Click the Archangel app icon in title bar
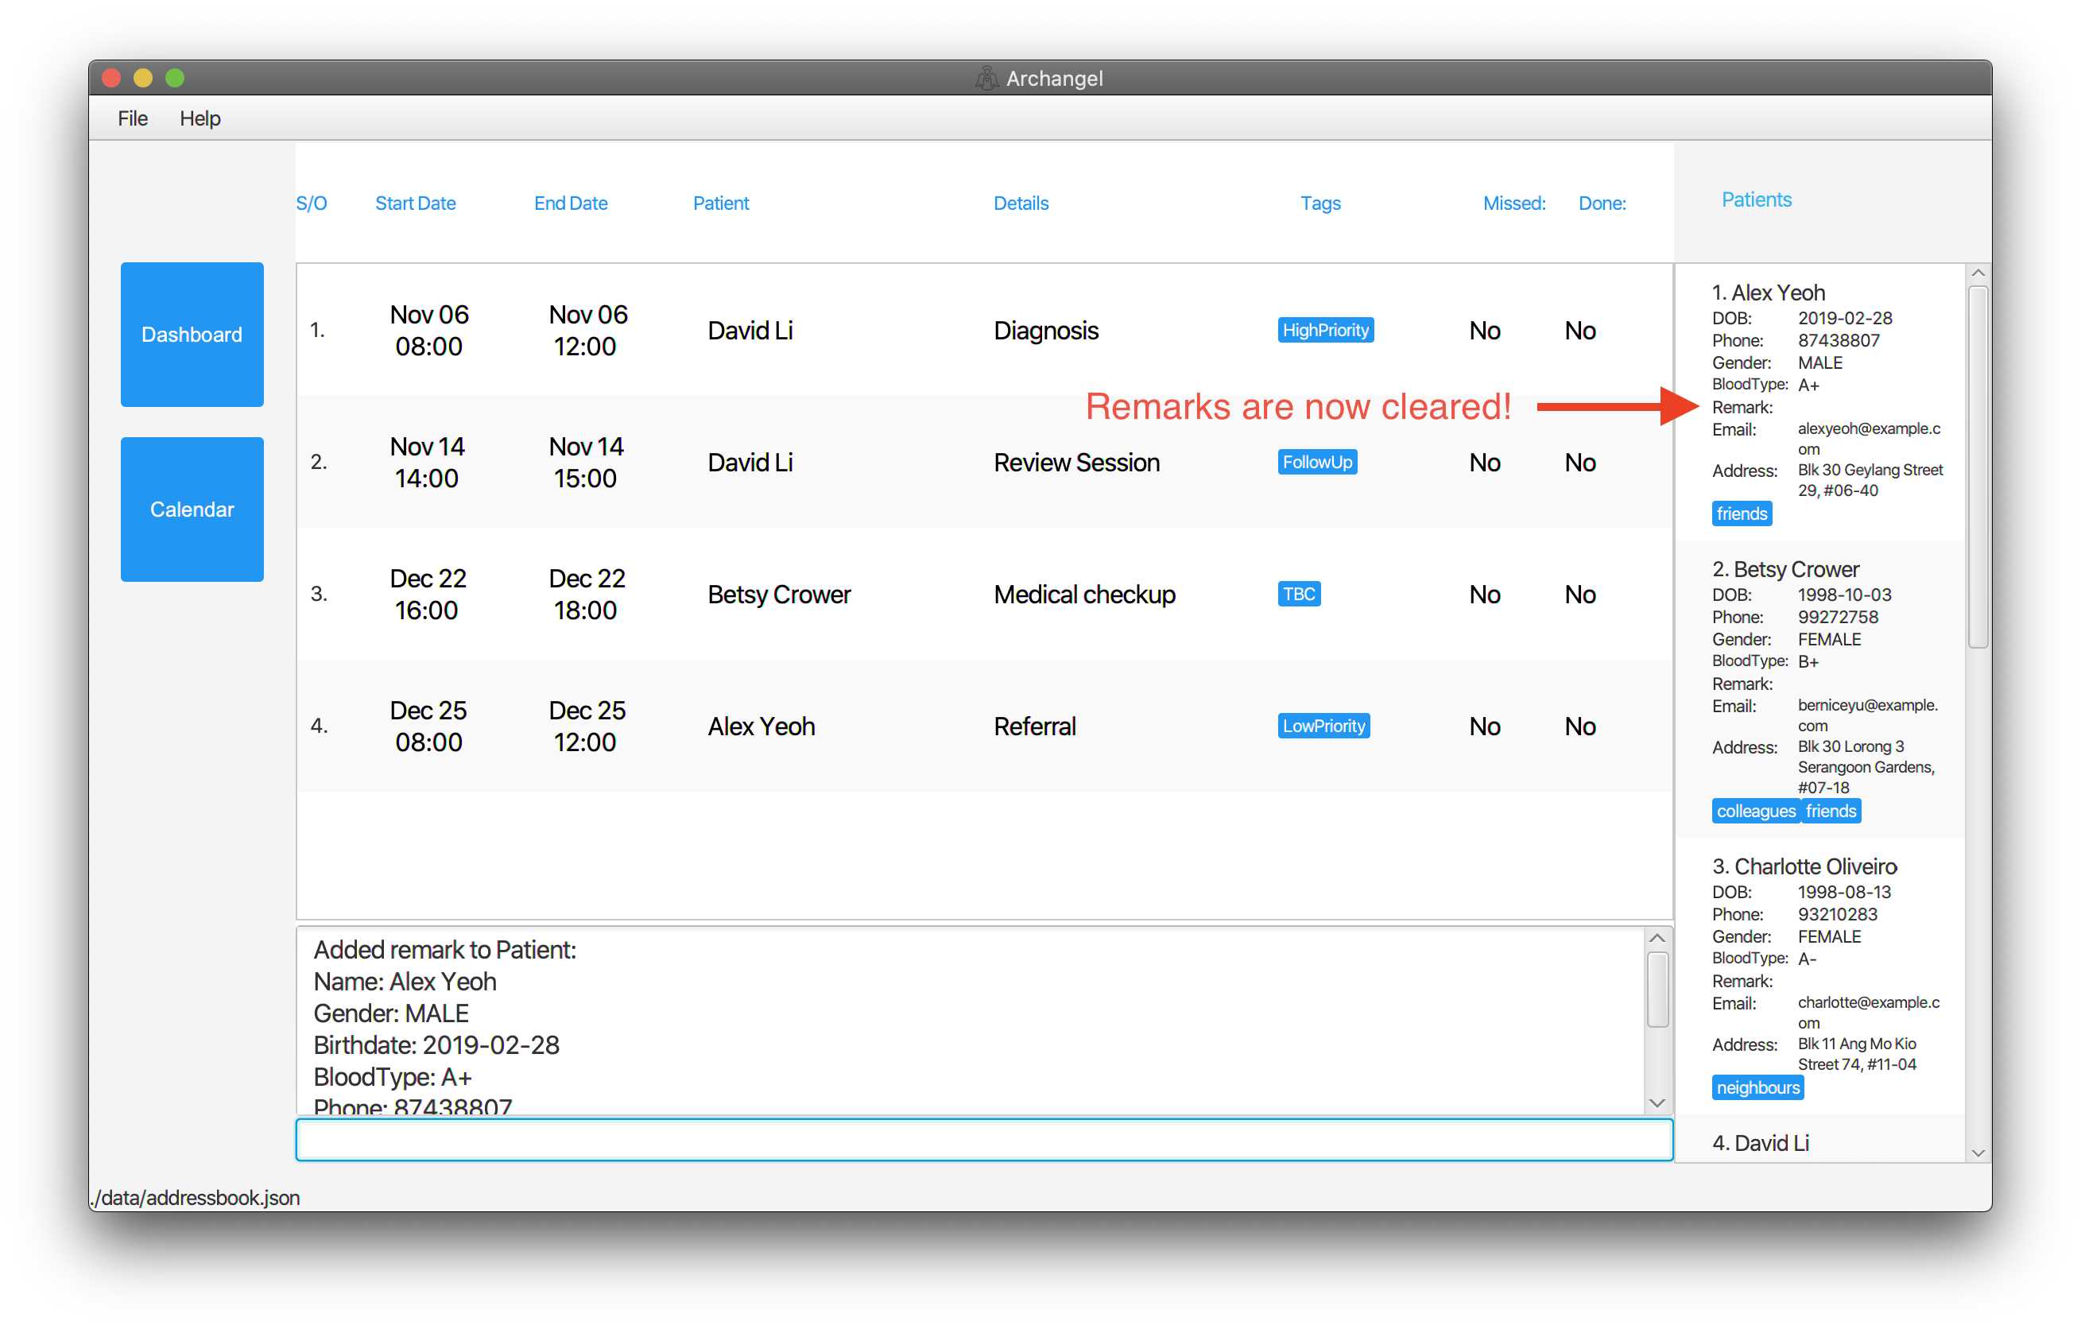This screenshot has width=2081, height=1329. 986,78
